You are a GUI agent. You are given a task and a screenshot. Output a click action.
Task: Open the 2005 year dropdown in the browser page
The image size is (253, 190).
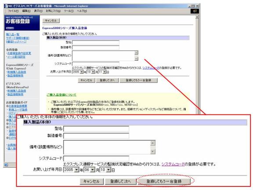78,72
